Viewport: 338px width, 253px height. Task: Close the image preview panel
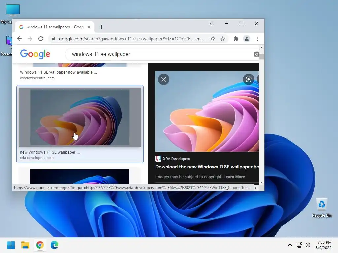pos(164,79)
